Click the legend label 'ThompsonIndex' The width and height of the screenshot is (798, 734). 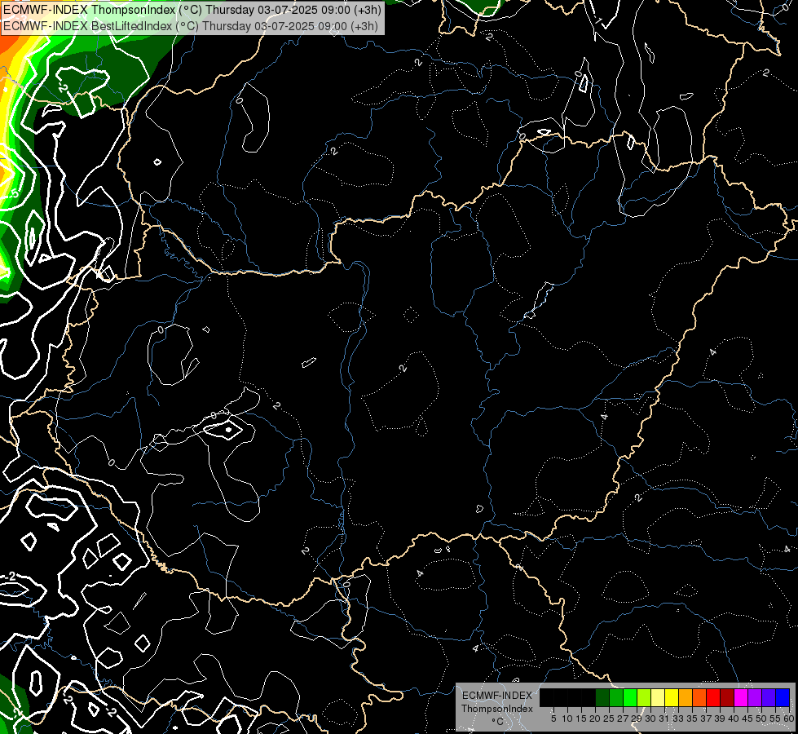[497, 709]
